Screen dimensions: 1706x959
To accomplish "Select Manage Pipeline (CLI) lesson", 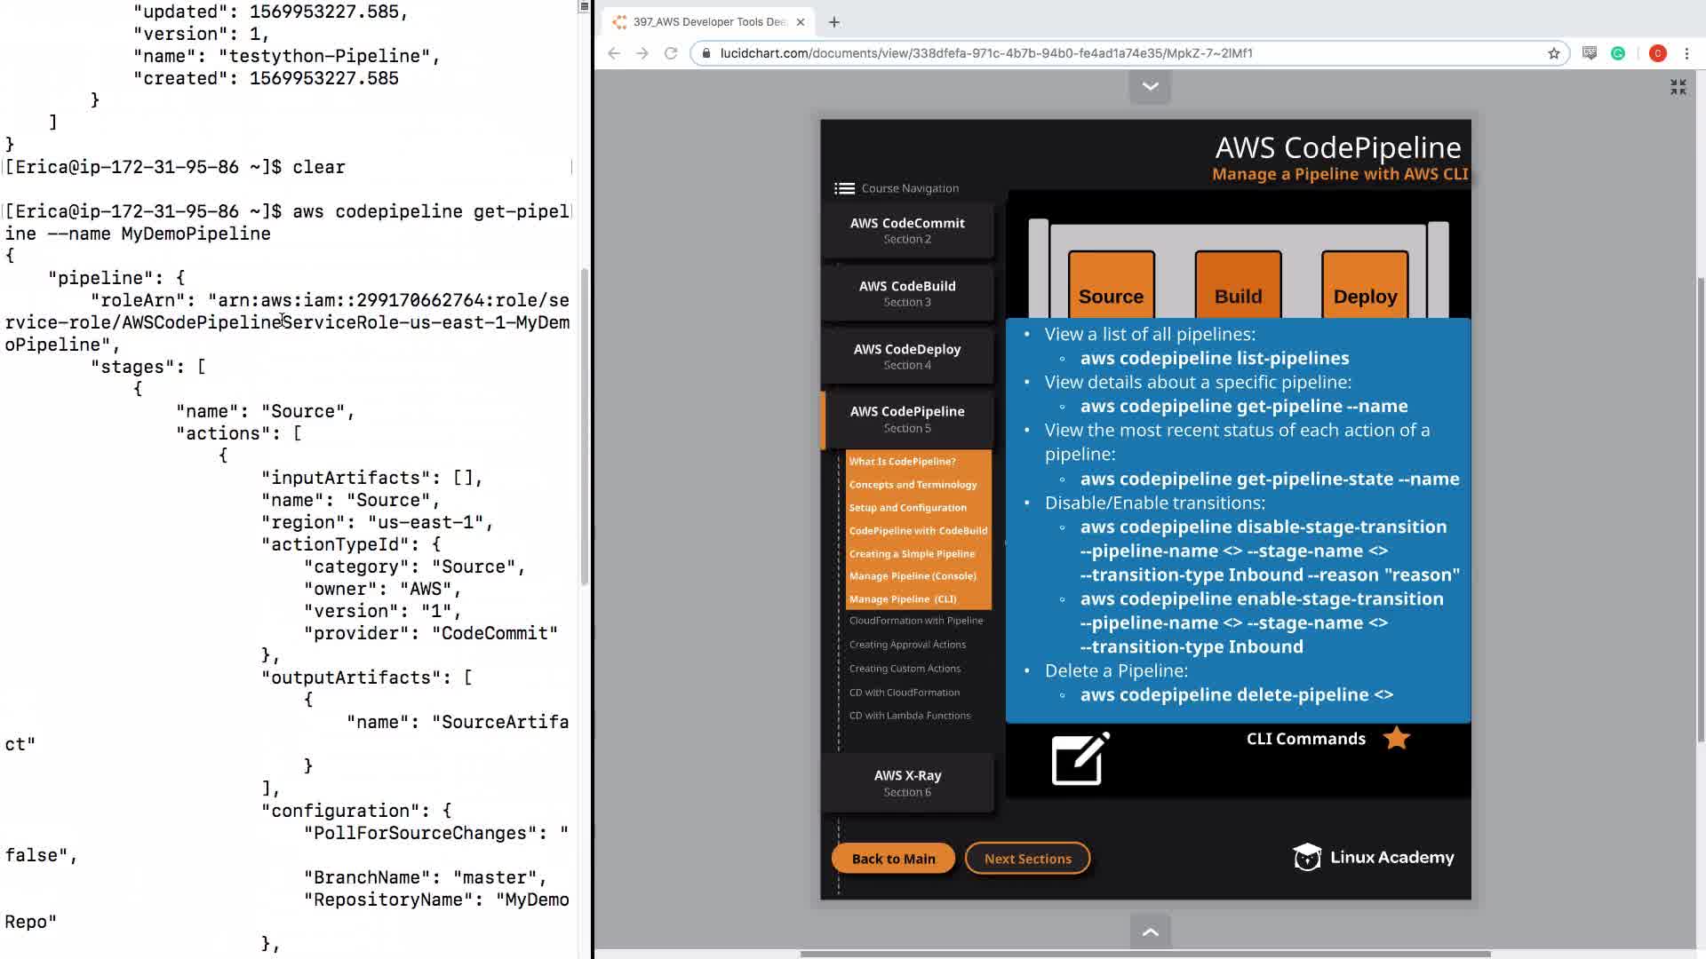I will click(x=902, y=599).
